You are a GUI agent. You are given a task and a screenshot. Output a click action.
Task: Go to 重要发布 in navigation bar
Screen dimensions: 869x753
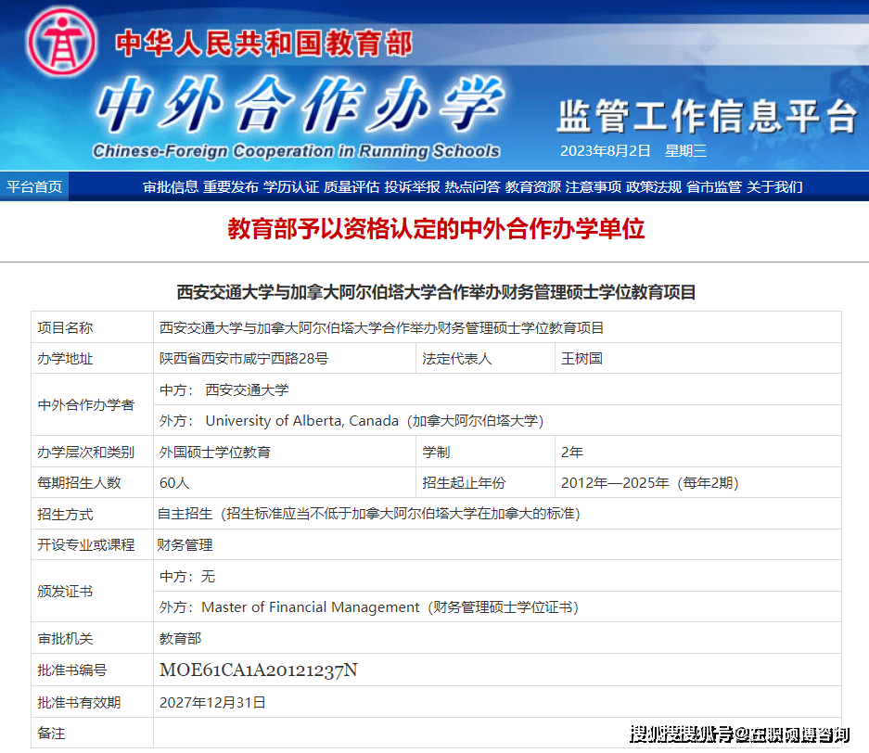[x=231, y=187]
